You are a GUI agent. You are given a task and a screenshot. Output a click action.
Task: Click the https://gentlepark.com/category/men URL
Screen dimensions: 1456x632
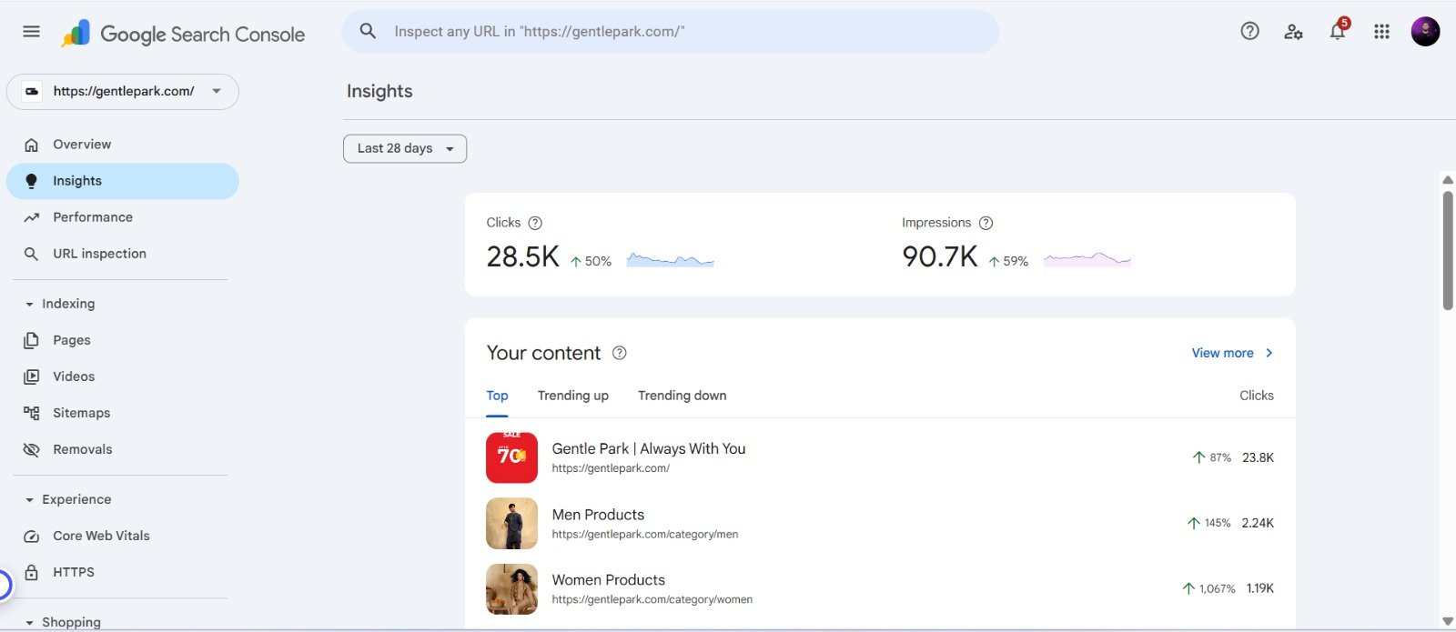[645, 535]
